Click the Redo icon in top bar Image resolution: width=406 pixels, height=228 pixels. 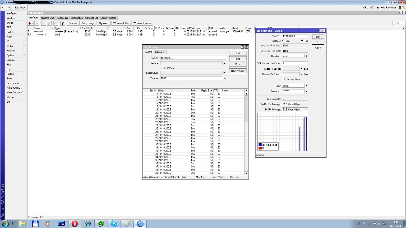(8, 7)
